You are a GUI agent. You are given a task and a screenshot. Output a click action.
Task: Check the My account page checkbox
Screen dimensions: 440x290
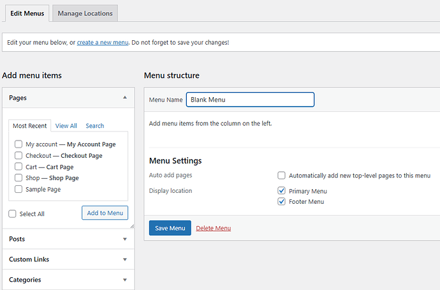pos(18,144)
